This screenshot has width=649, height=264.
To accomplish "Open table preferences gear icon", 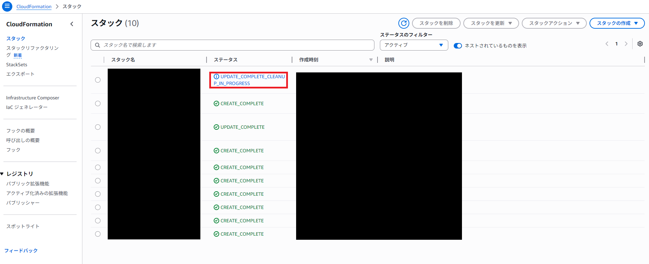I will click(640, 44).
